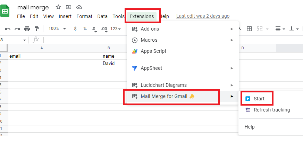Open the Format menu

tap(84, 16)
